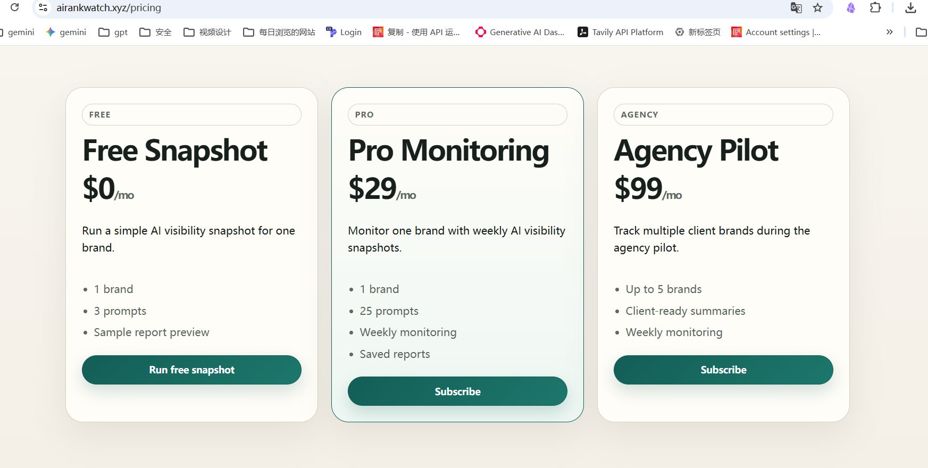This screenshot has height=468, width=928.
Task: Open the gemini bookmark with sparkle icon
Action: 66,32
